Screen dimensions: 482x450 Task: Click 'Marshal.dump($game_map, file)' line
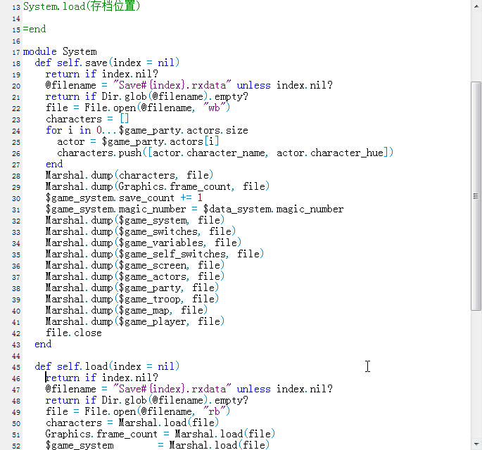[127, 311]
